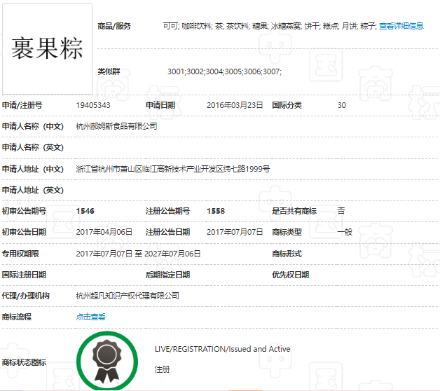Select applicant name 杭州郝姆斯食品有限公司

coord(116,126)
